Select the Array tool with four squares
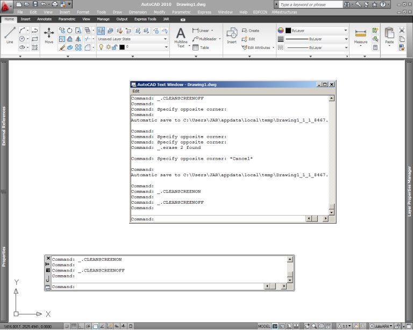 tap(78, 47)
